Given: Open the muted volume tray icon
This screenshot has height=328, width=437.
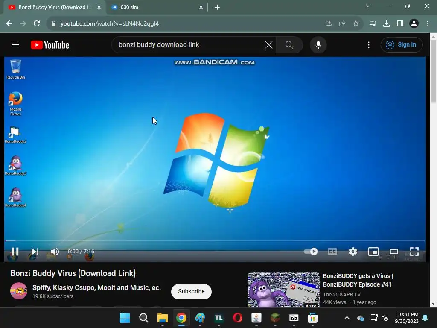Looking at the screenshot, I should (385, 318).
